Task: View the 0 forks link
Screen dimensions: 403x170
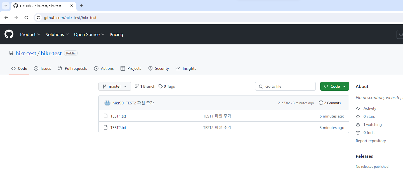Action: point(366,133)
